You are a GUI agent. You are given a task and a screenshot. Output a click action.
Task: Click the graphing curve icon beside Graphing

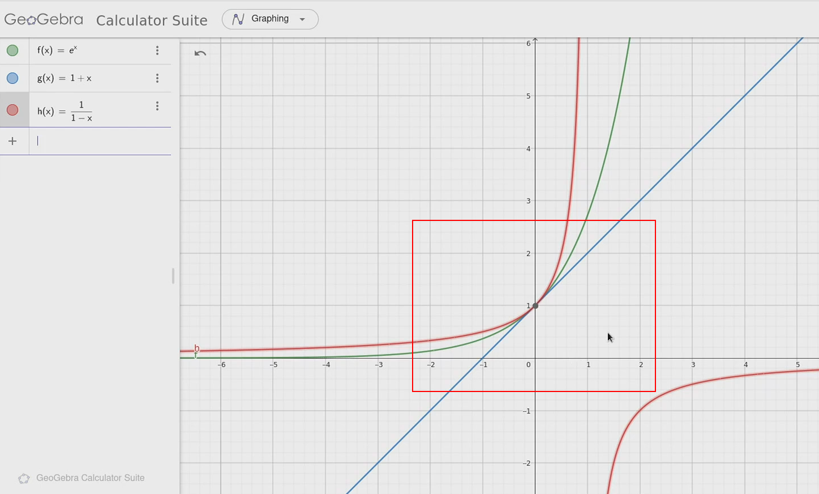coord(238,19)
